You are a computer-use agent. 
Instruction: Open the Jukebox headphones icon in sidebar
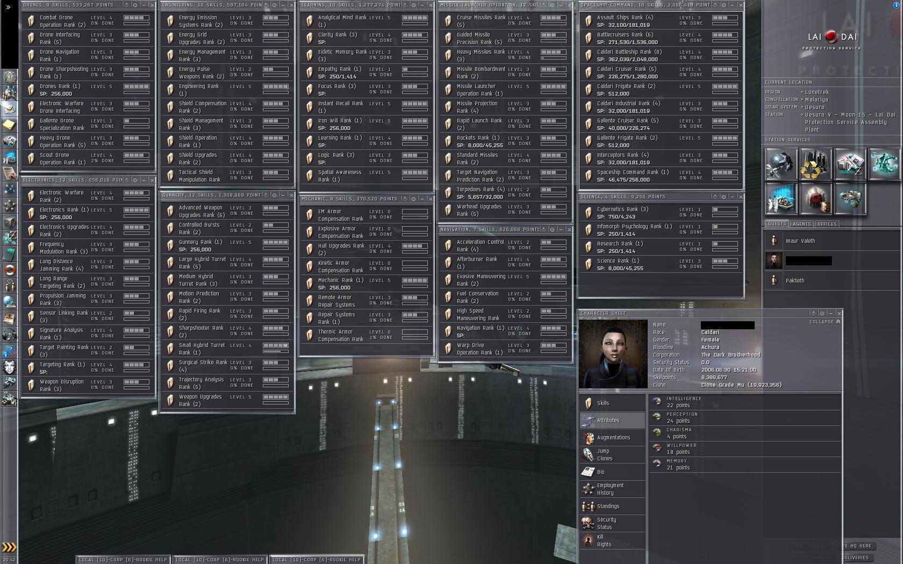tap(10, 335)
